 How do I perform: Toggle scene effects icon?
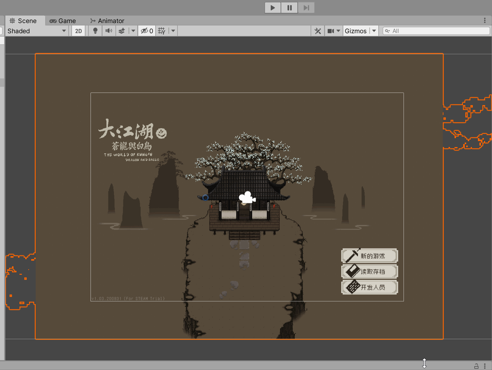pos(122,31)
